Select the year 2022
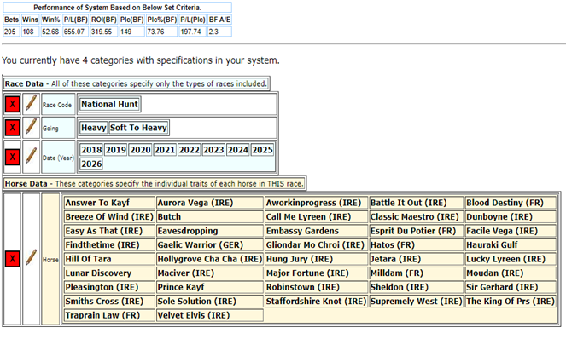 (190, 150)
